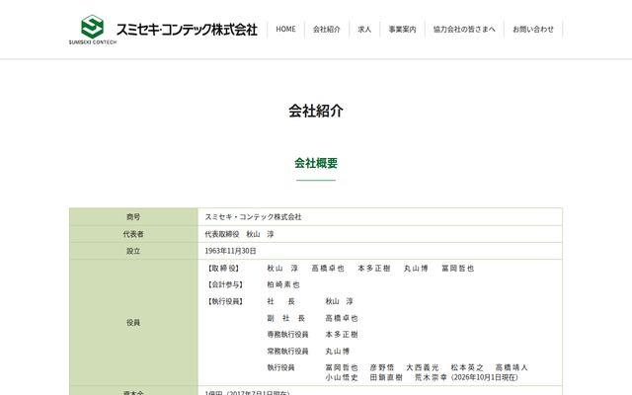Go to the お問い合わせ navigation item
Viewport: 632px width, 395px height.
(x=533, y=30)
